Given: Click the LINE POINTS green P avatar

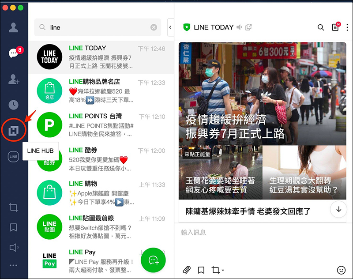Looking at the screenshot, I should [49, 125].
